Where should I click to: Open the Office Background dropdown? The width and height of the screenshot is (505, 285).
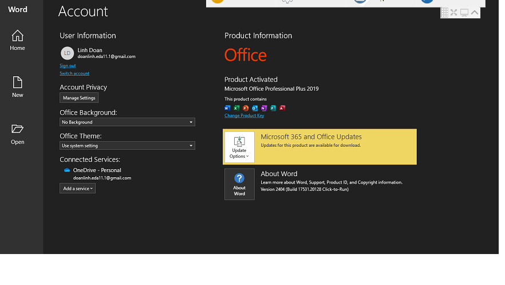tap(127, 122)
